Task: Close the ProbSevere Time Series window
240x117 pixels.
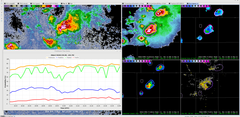Action: [120, 51]
